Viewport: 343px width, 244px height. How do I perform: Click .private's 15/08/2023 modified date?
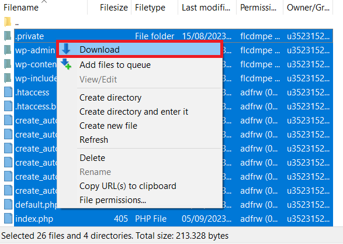206,36
